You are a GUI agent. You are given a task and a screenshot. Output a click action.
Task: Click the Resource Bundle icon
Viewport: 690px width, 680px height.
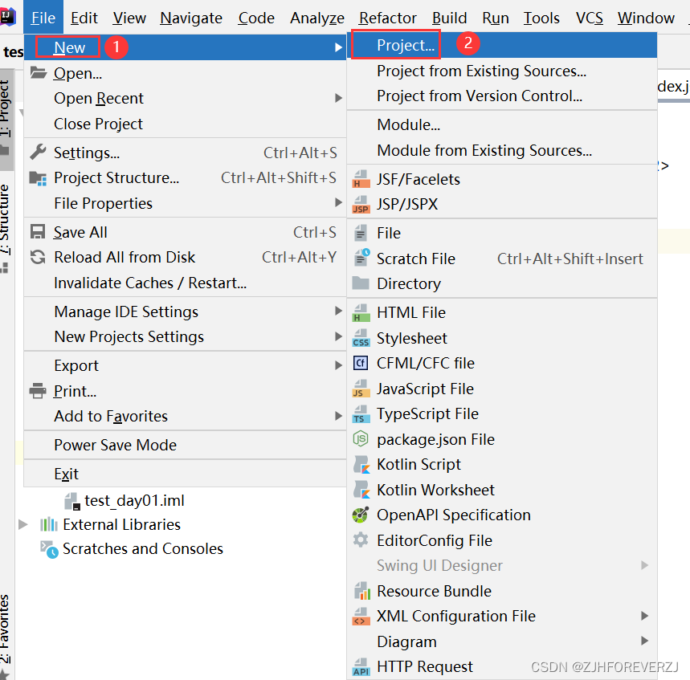tap(362, 591)
